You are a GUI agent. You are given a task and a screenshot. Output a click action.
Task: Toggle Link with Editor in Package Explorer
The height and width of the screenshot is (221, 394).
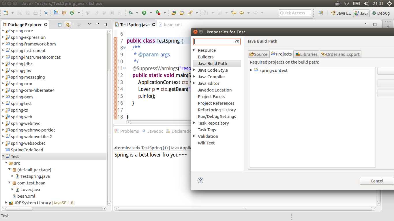pos(67,24)
